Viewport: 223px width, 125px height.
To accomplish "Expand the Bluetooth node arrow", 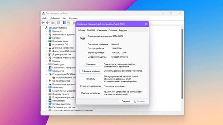I will coord(46,31).
